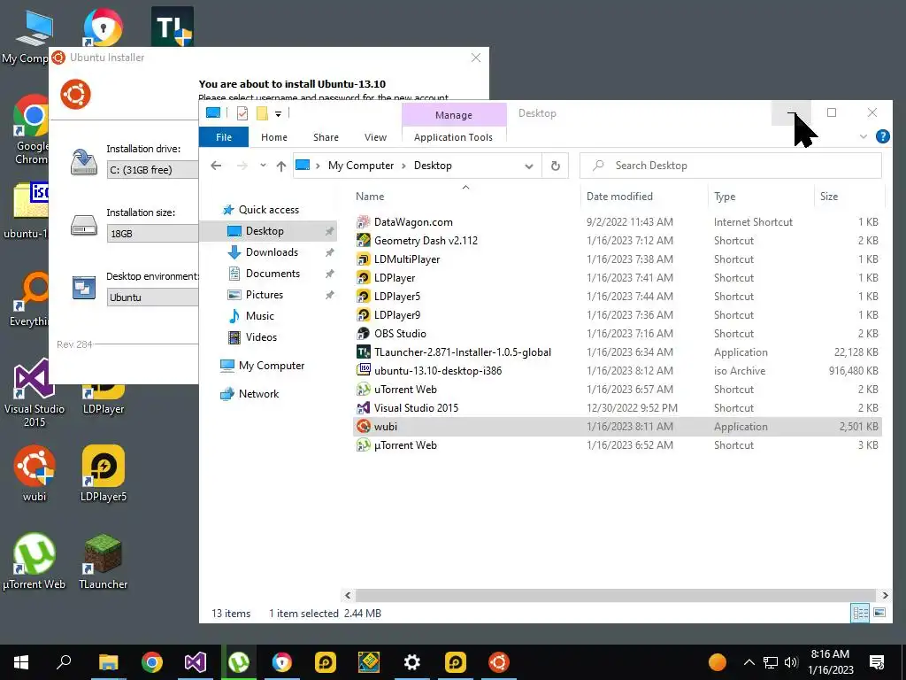The image size is (906, 680).
Task: Select the uTorrent Web shortcut in file list
Action: (617, 390)
